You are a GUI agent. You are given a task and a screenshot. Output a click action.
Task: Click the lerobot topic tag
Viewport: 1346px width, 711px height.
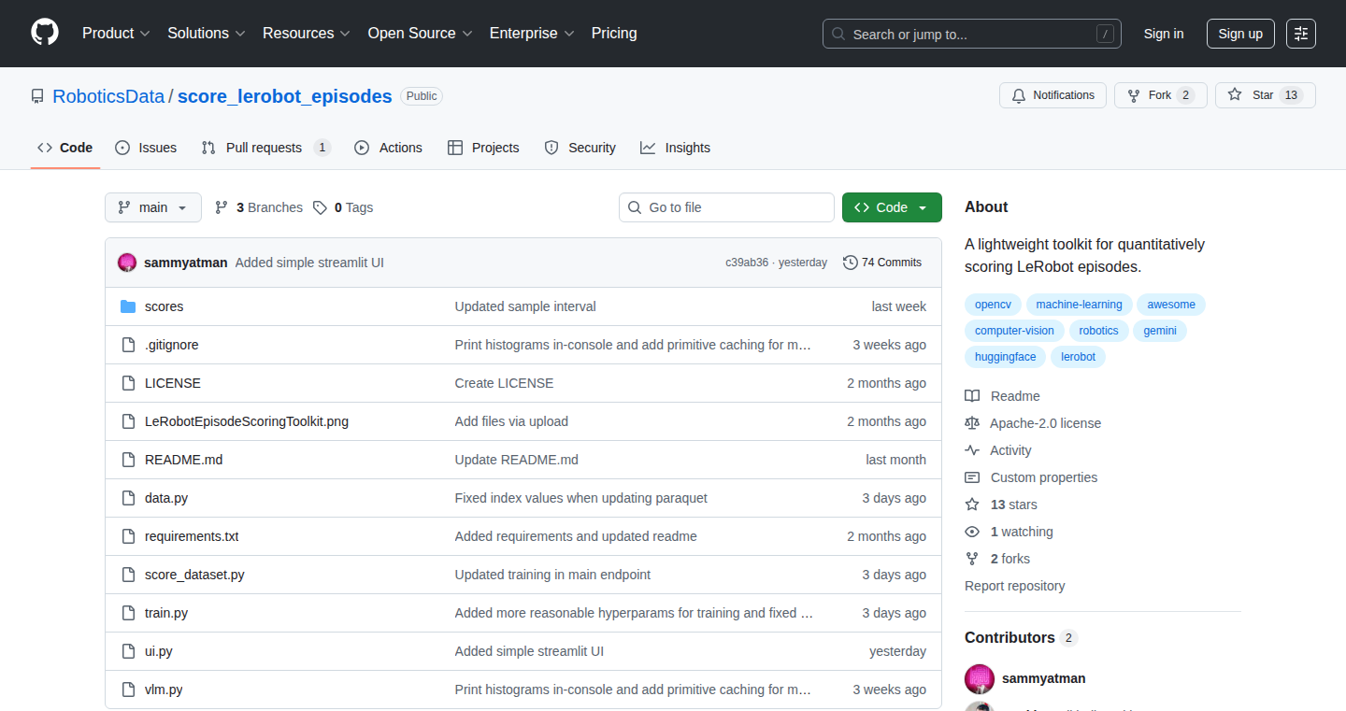coord(1078,357)
